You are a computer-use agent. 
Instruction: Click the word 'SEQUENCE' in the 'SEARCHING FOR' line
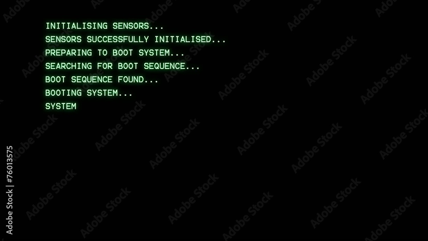coord(165,66)
